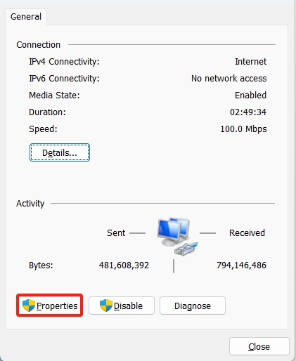The width and height of the screenshot is (296, 361).
Task: Click the shield icon on Disable button
Action: click(x=106, y=306)
